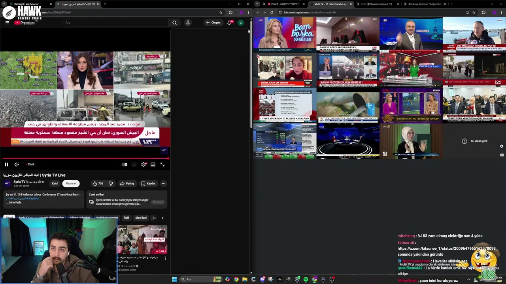Open options for recommended video
Viewport: 506px width, 284px height.
click(x=166, y=258)
